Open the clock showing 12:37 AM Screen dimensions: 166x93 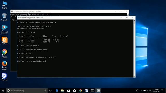156,91
